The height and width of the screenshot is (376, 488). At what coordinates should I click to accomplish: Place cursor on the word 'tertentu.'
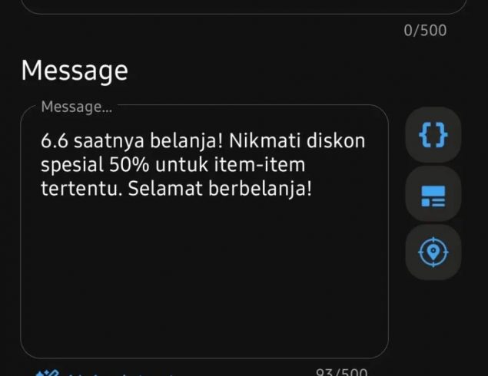[81, 189]
